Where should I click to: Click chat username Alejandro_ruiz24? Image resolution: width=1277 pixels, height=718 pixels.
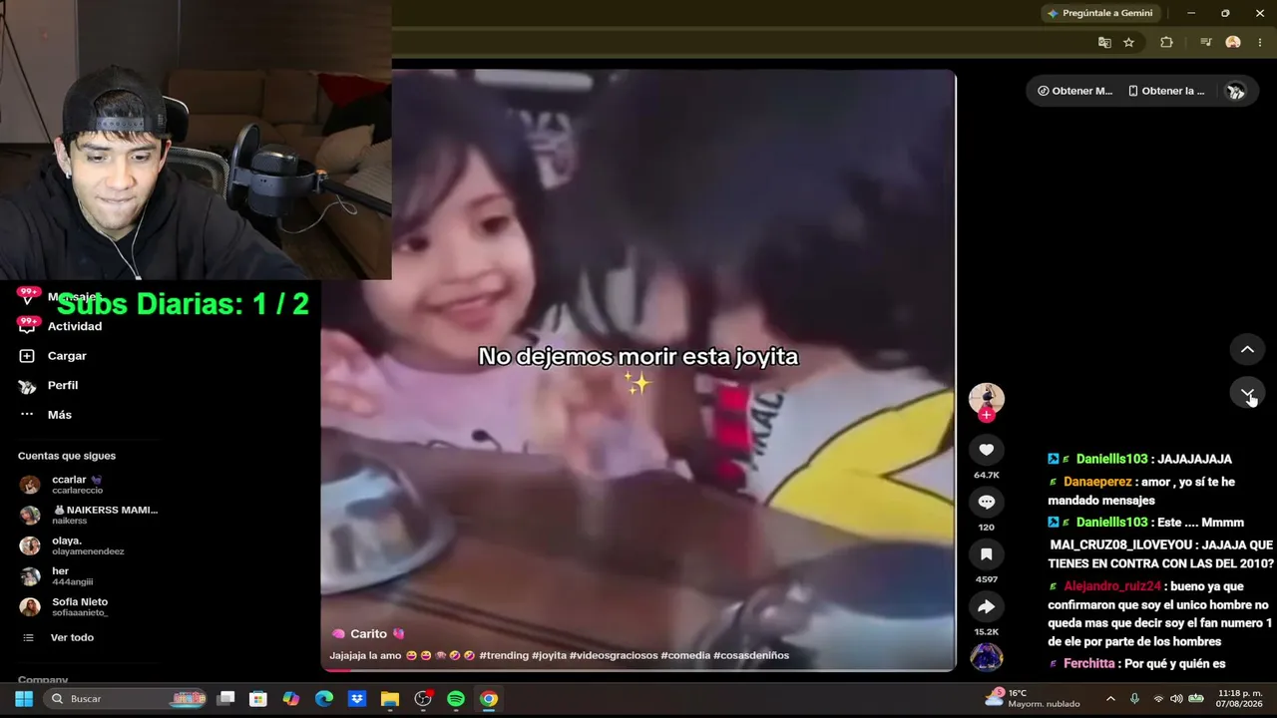tap(1112, 586)
